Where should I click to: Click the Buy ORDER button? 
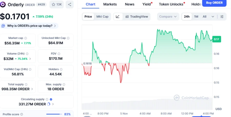point(214,3)
